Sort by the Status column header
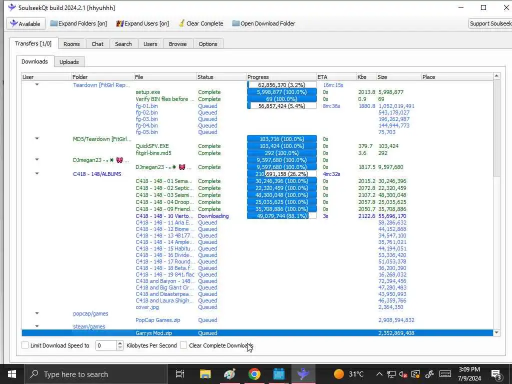This screenshot has width=512, height=384. pyautogui.click(x=221, y=77)
